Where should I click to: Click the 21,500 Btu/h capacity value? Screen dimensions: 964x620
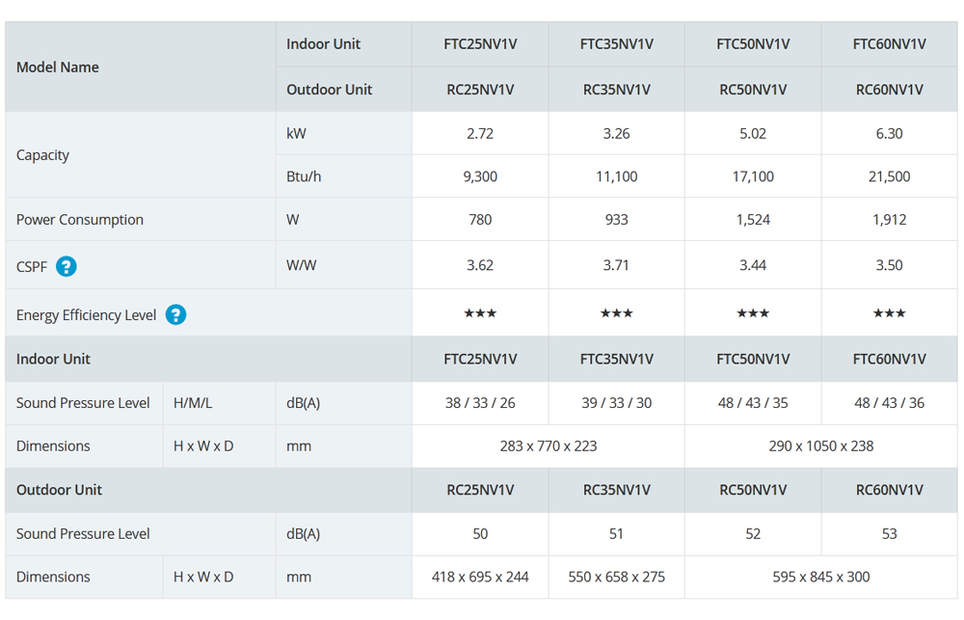click(890, 176)
